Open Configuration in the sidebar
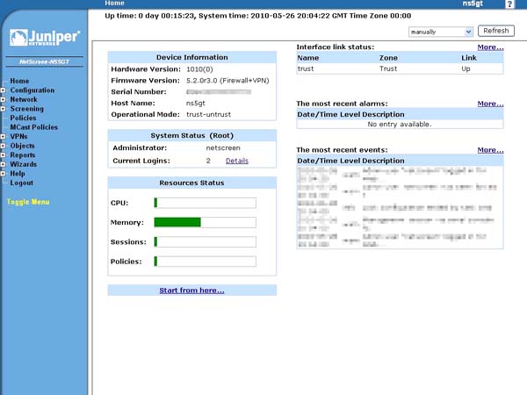 [x=32, y=90]
